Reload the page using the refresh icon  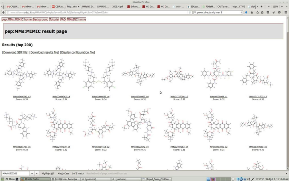[x=190, y=12]
